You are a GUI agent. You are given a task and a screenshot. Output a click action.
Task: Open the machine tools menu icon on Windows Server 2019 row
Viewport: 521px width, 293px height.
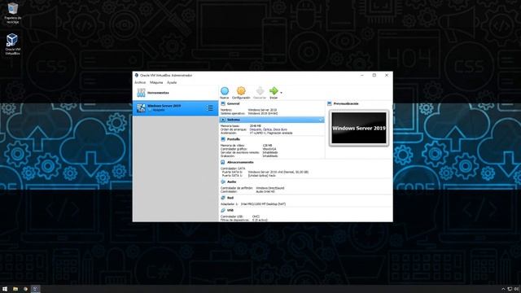pyautogui.click(x=209, y=108)
